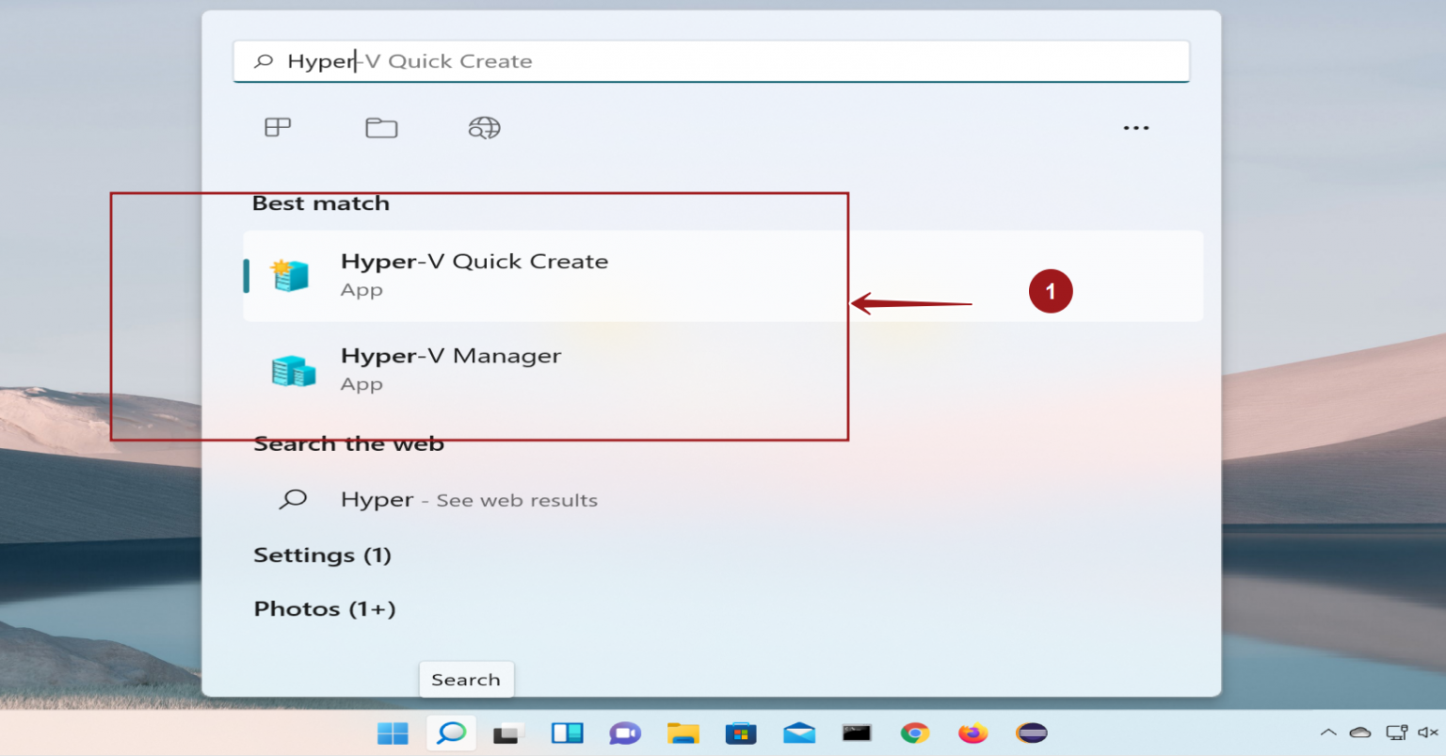Filter search results by documents

380,127
